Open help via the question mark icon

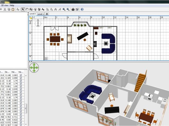82,9
